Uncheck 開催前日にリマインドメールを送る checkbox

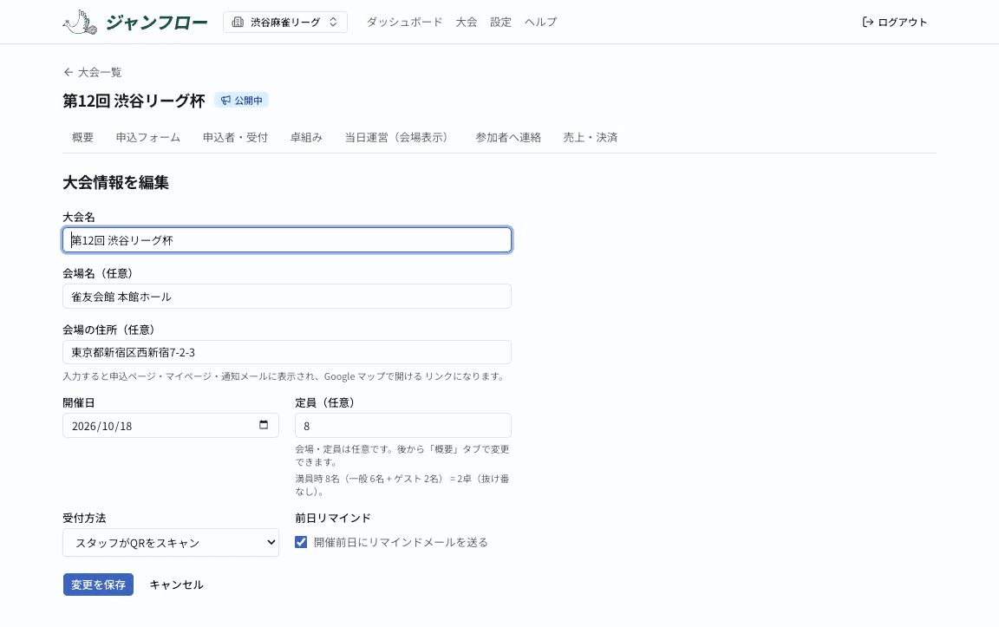click(x=301, y=542)
